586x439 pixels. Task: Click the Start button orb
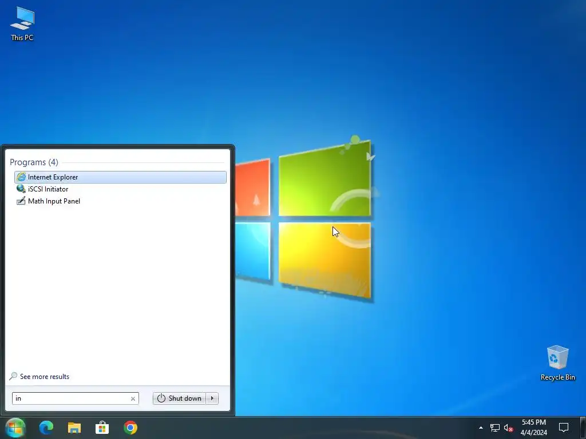15,428
